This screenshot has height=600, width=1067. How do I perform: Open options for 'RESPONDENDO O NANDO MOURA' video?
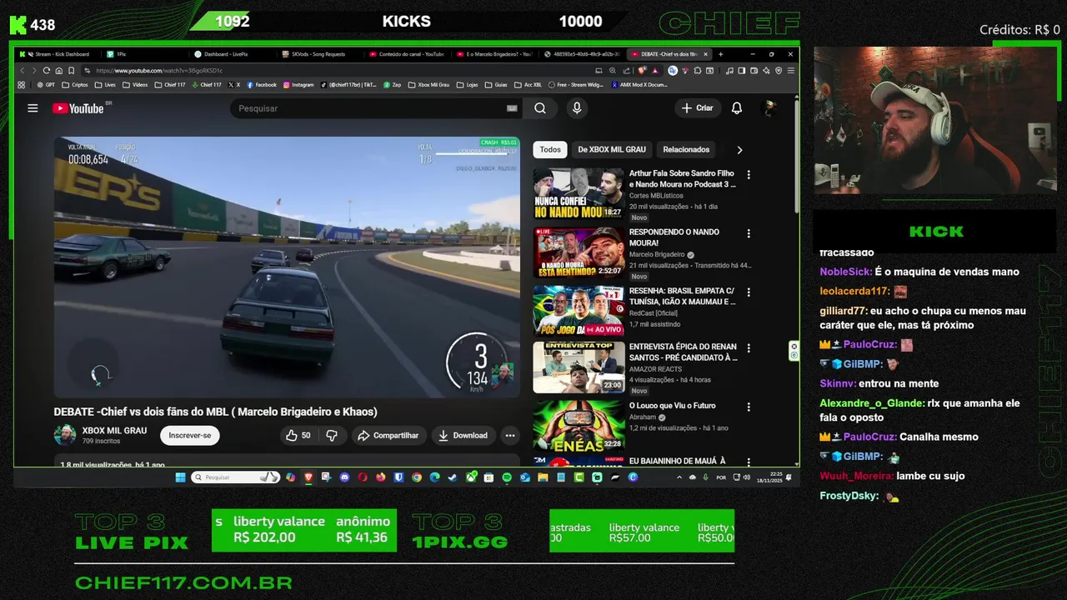pos(749,233)
